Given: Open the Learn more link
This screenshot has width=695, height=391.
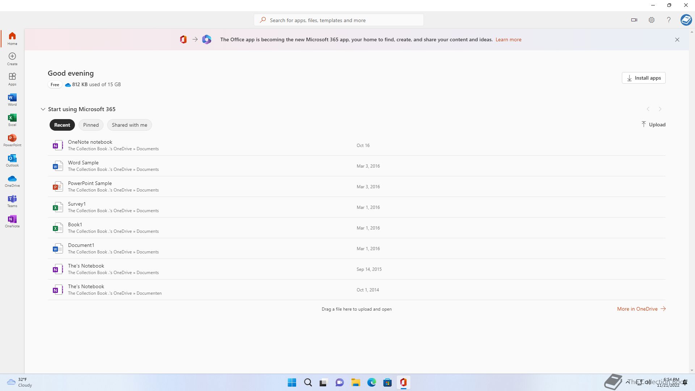Looking at the screenshot, I should pyautogui.click(x=508, y=39).
